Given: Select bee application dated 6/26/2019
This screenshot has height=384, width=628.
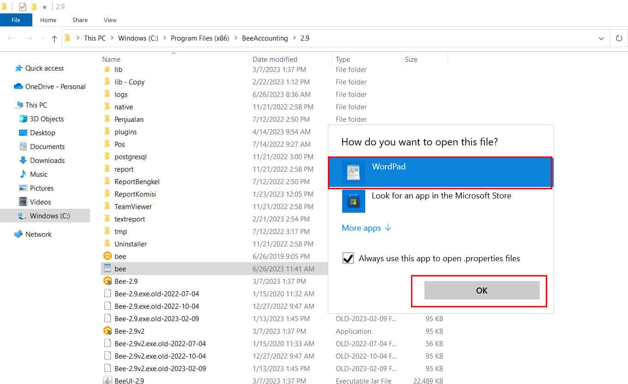Looking at the screenshot, I should [x=120, y=257].
